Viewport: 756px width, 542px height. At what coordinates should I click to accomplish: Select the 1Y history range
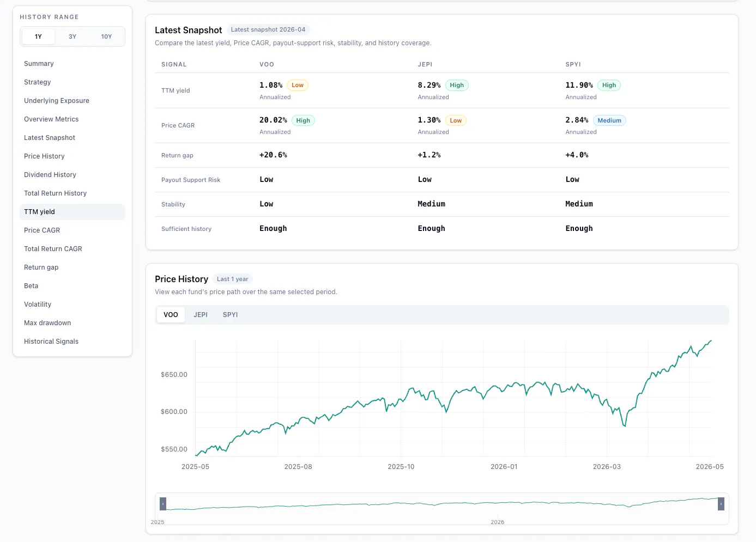(38, 36)
